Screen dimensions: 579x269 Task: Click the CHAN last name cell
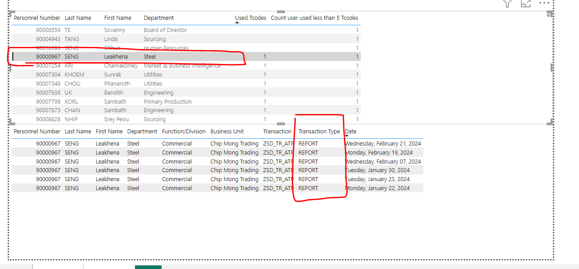coord(72,110)
